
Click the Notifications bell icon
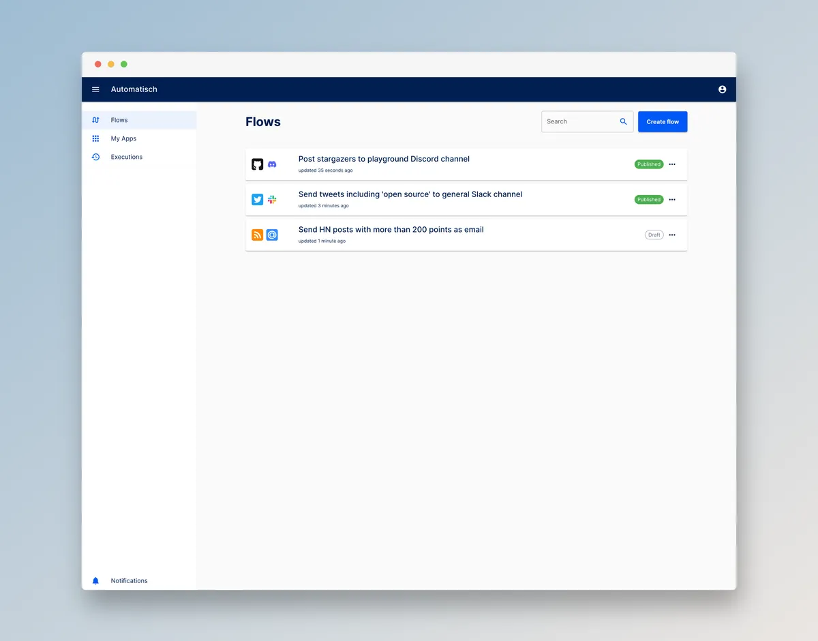coord(95,581)
